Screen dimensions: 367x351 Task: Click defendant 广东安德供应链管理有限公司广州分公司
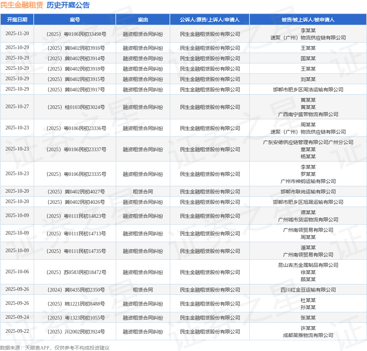pos(308,142)
